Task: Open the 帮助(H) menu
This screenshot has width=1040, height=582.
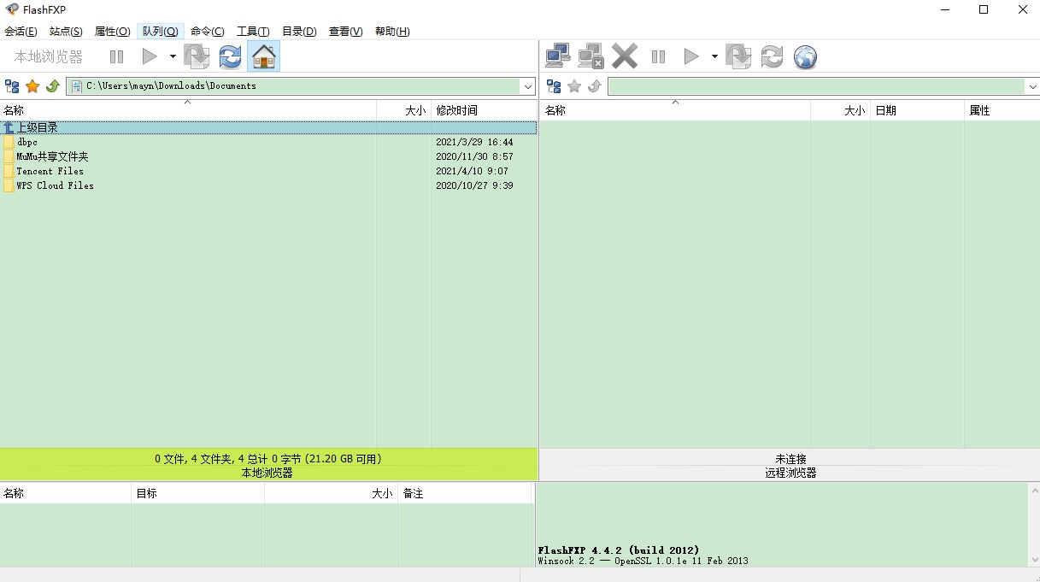Action: pyautogui.click(x=392, y=32)
